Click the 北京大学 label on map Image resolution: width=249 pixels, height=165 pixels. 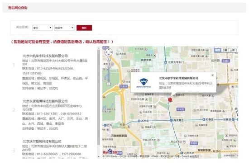(146, 60)
